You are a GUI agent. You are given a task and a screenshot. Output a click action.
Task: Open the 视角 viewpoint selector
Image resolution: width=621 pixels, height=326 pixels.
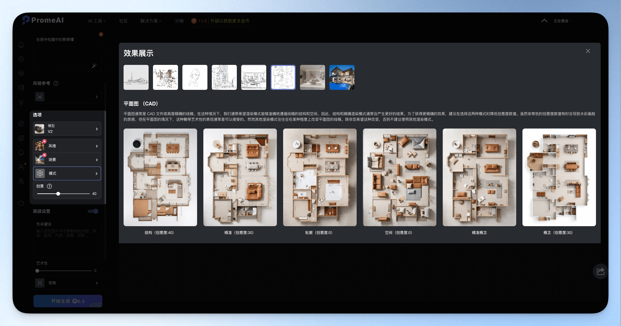click(67, 283)
